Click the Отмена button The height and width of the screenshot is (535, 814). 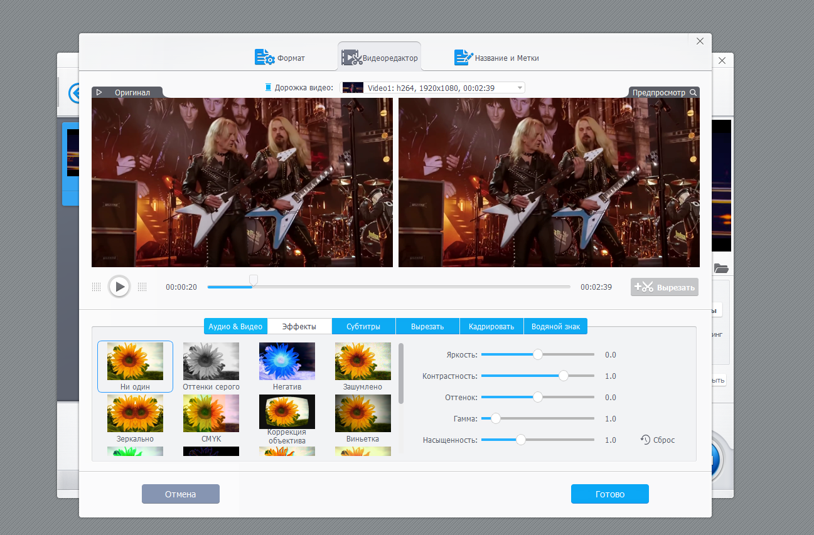coord(181,494)
